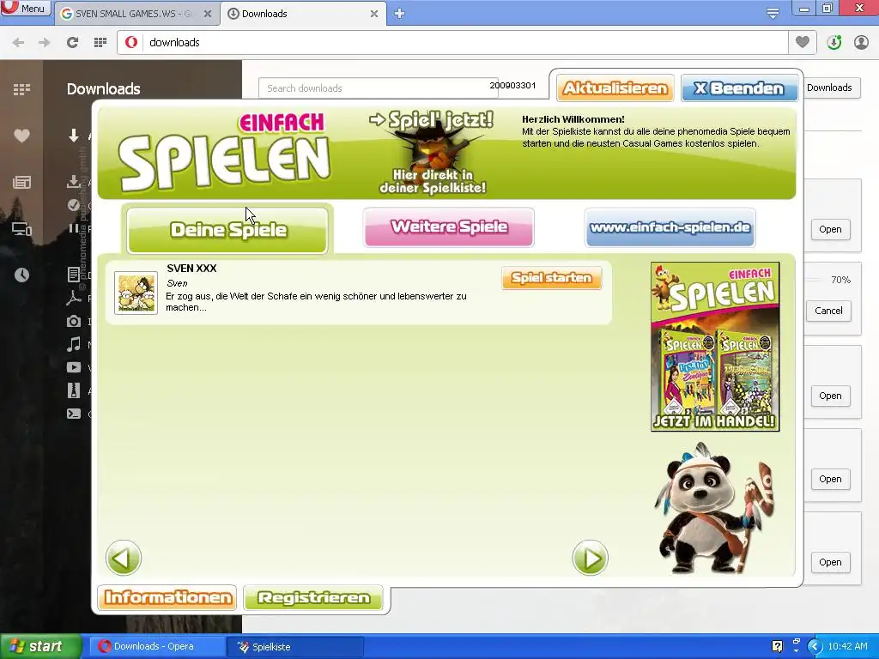Click the Aktualisieren button in Spielkiste
Viewport: 879px width, 659px height.
pos(615,88)
